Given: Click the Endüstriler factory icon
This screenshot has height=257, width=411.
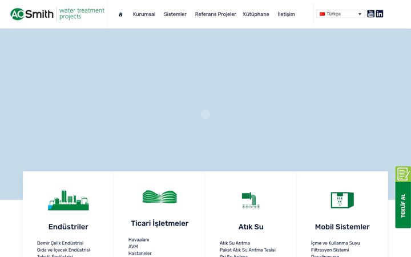Looking at the screenshot, I should point(68,200).
